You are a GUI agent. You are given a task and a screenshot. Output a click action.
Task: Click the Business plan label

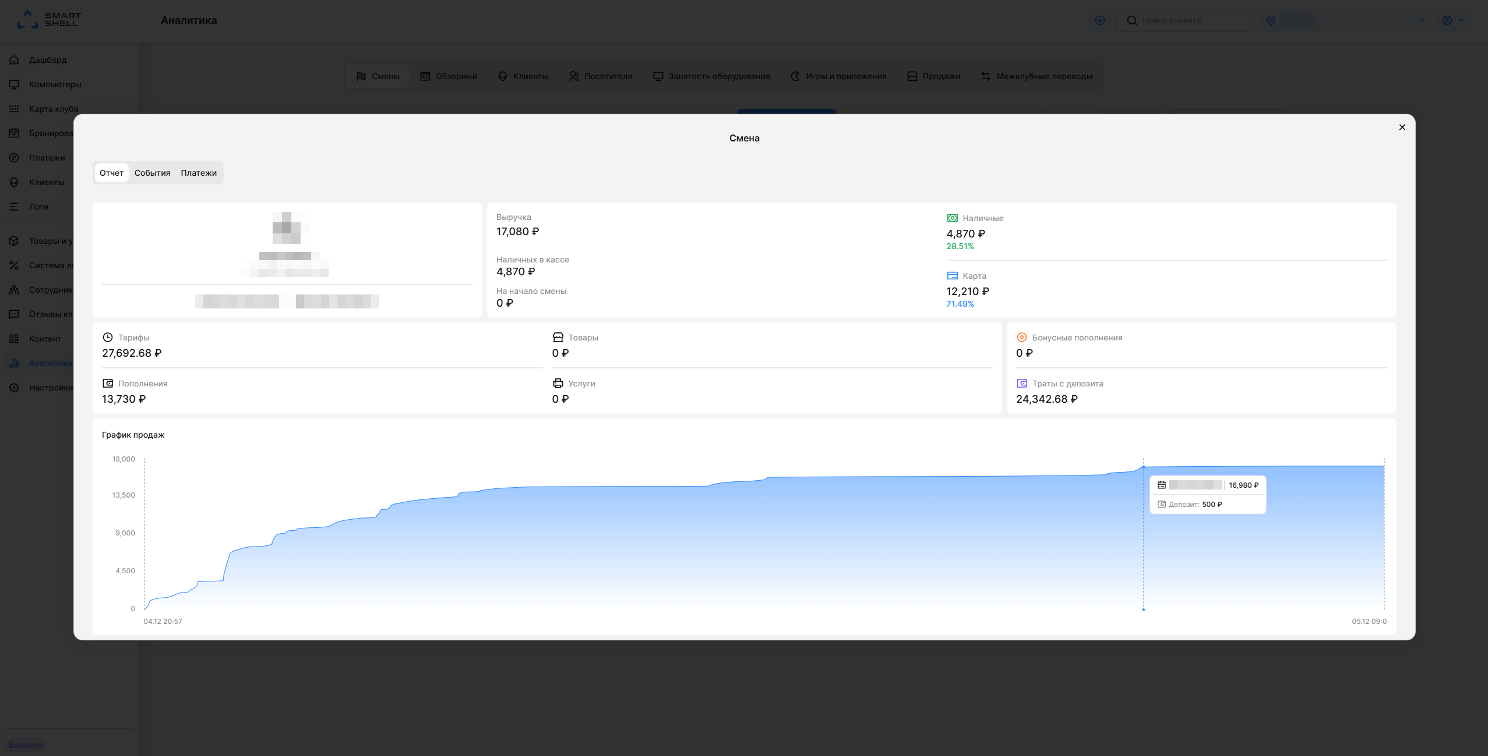point(26,745)
